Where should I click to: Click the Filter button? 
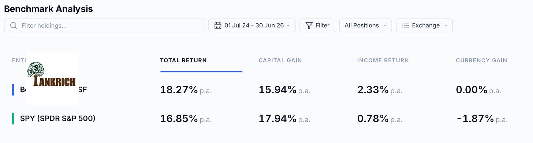pos(317,25)
